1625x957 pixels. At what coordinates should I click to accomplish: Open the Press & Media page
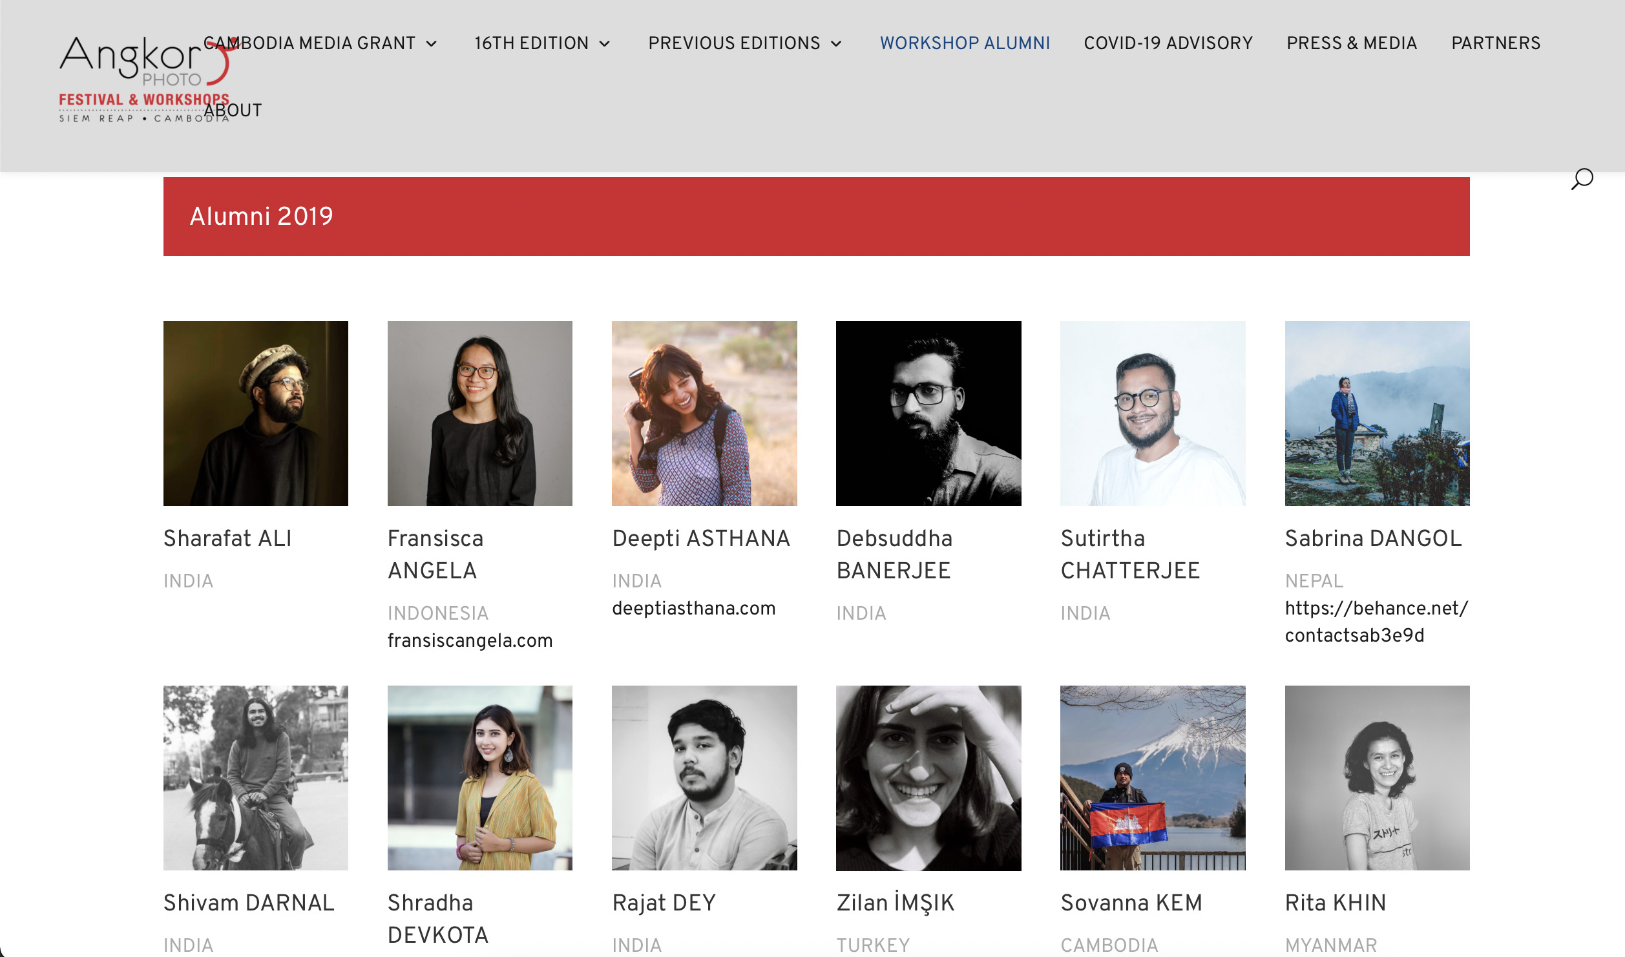[x=1351, y=43]
